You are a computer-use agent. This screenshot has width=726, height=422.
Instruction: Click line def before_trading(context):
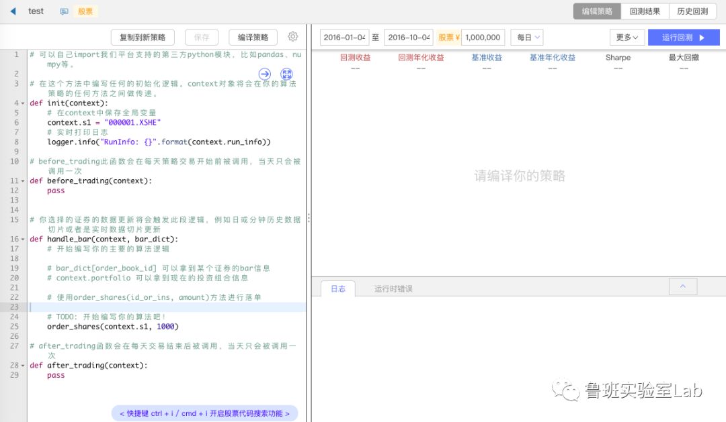91,180
